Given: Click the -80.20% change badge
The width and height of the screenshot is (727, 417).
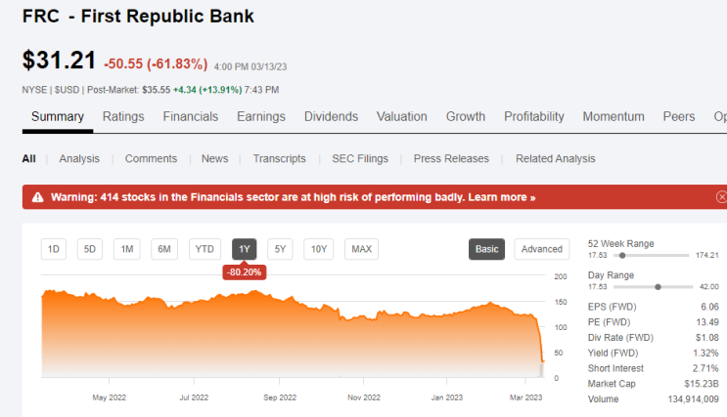Looking at the screenshot, I should [x=245, y=272].
